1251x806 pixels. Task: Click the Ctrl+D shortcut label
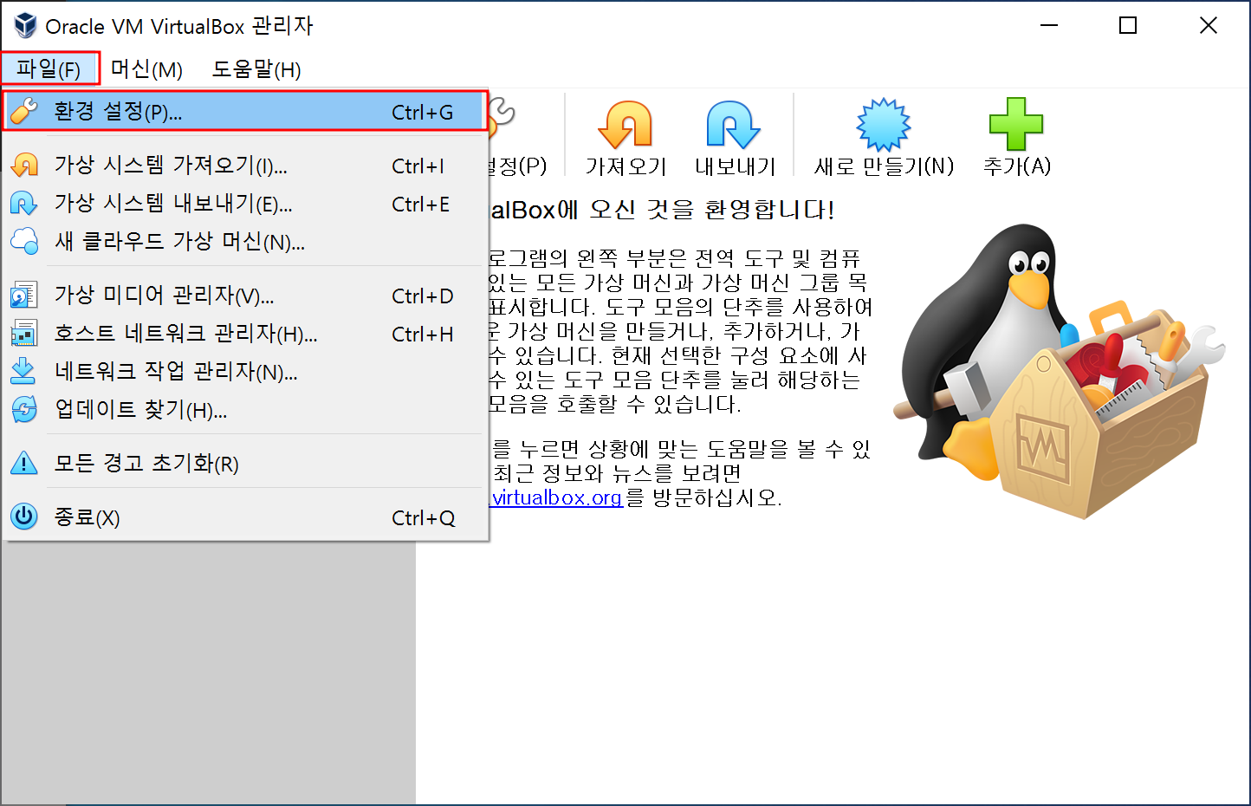(422, 296)
